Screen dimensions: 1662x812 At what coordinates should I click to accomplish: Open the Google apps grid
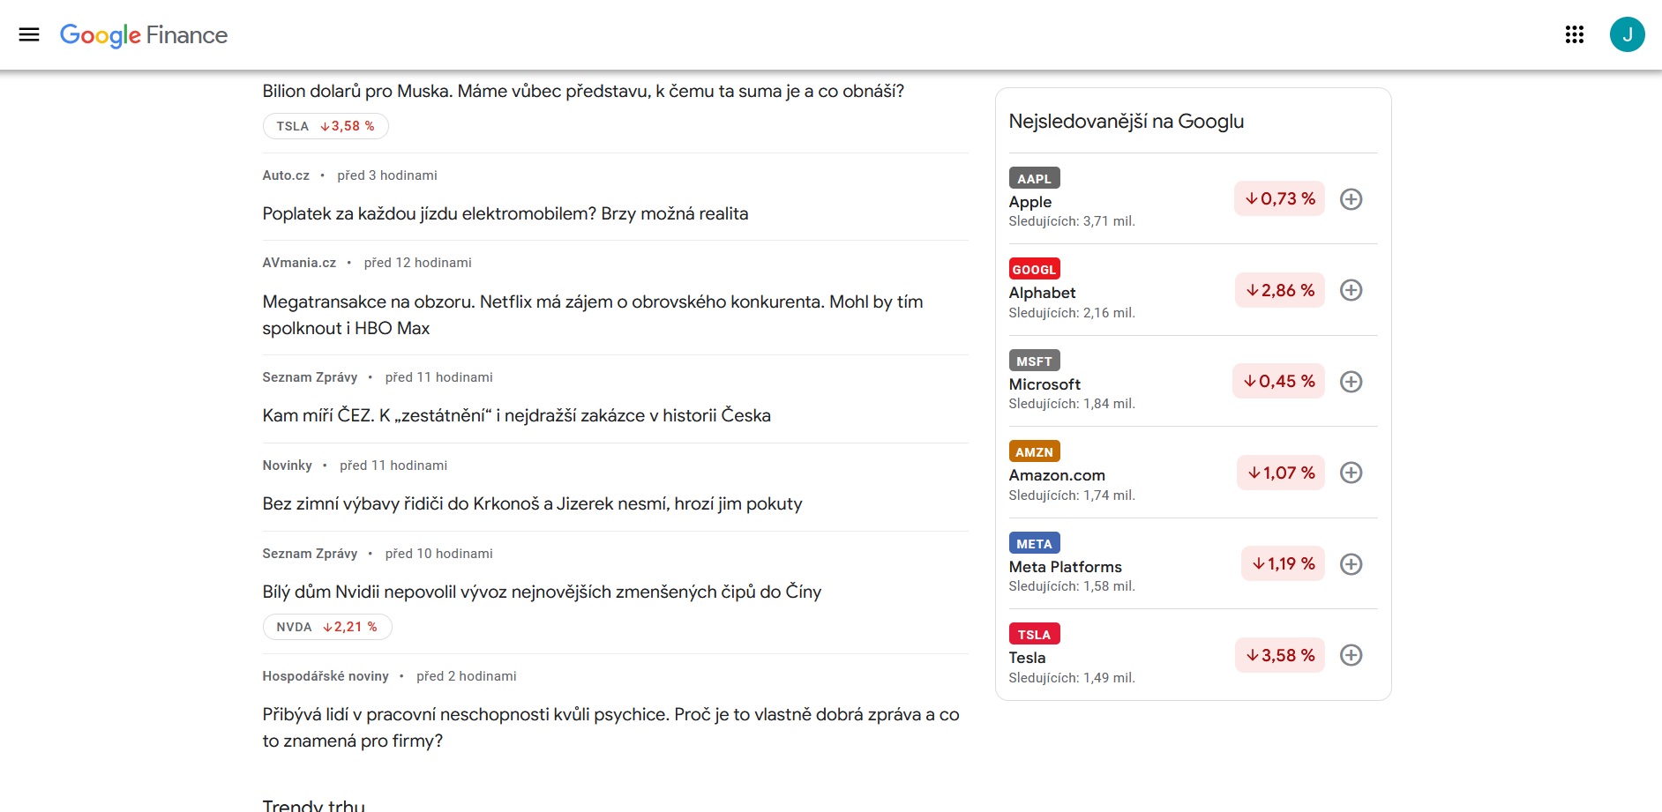click(x=1574, y=34)
